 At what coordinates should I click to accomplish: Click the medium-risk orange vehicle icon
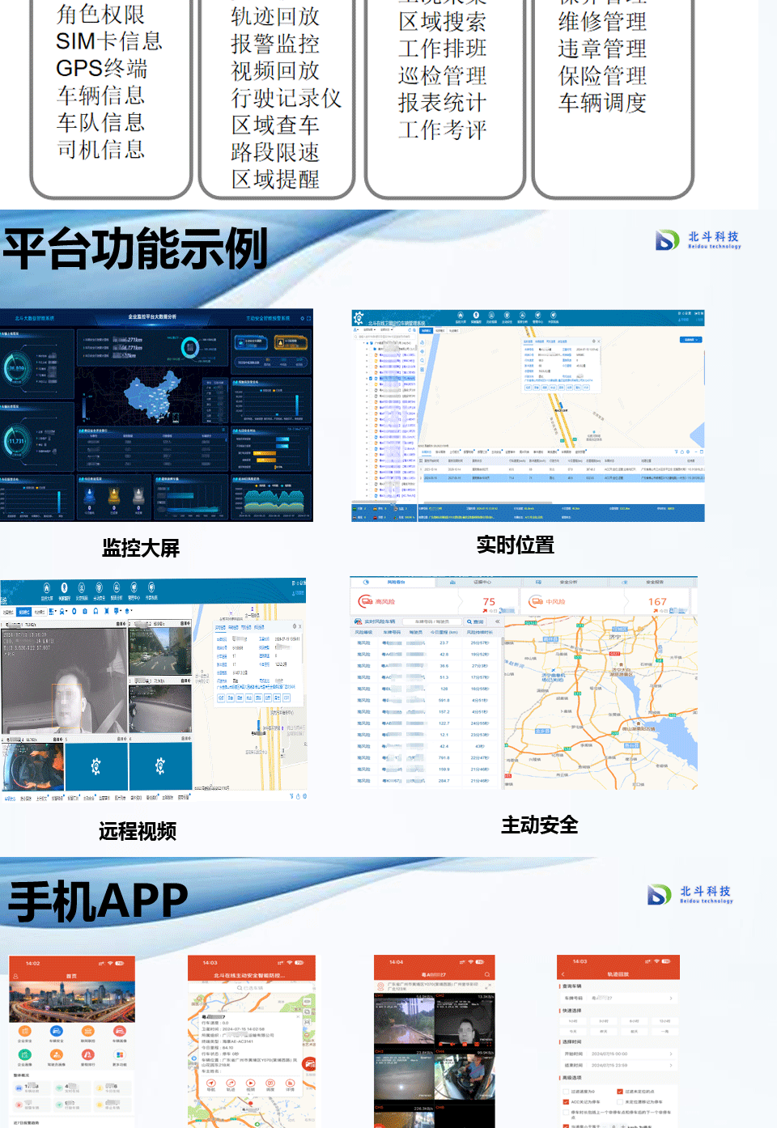[x=536, y=601]
